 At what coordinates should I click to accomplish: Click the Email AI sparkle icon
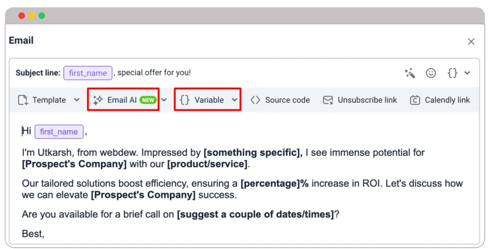click(x=98, y=100)
